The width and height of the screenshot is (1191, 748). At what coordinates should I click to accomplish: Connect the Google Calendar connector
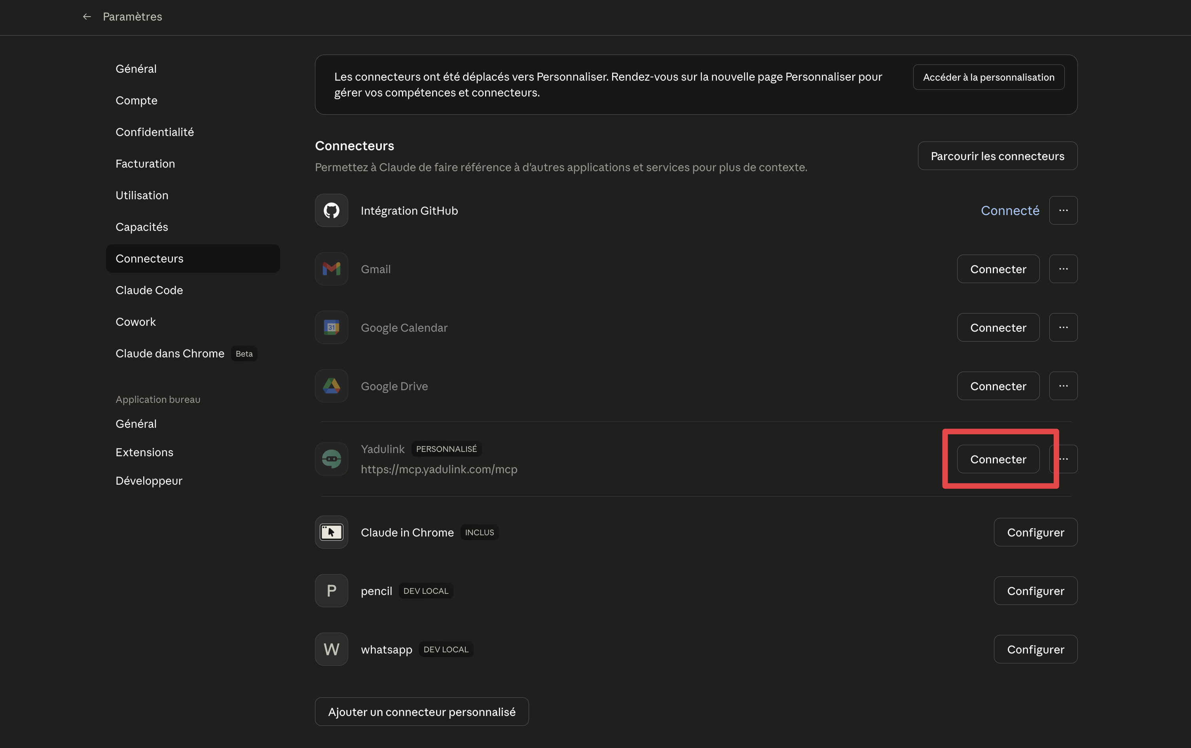[998, 328]
